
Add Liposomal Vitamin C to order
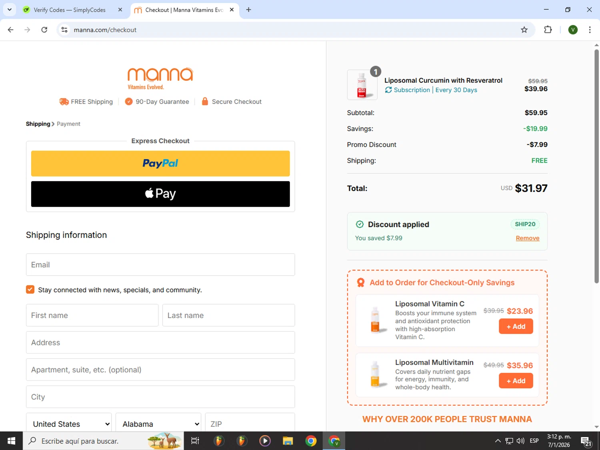tap(516, 326)
